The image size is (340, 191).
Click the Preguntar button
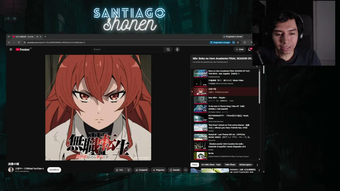(159, 170)
